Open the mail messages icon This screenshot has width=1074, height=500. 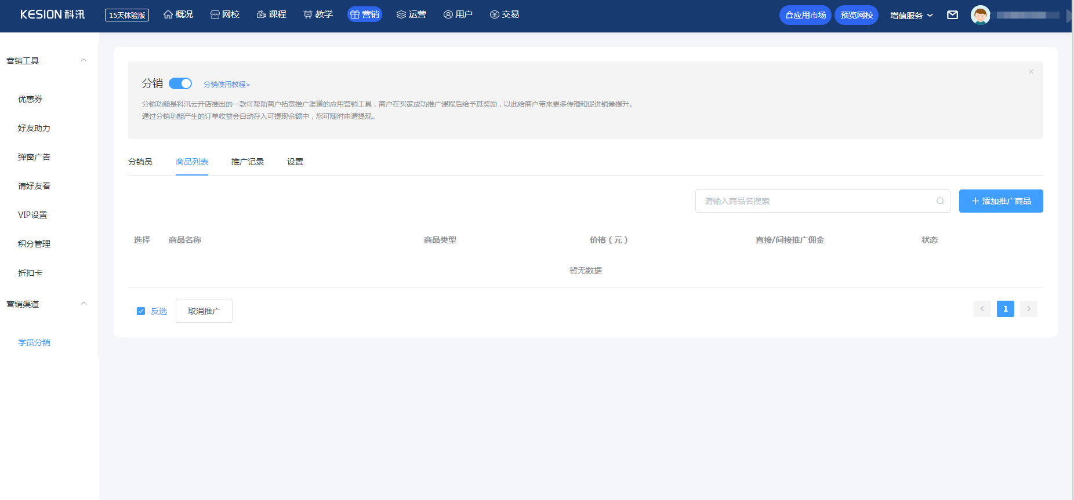coord(952,15)
